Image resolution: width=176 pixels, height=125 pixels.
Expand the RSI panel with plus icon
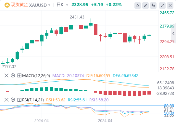19,100
